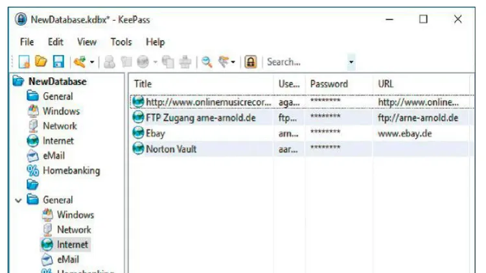
Task: Click the globe icon of onlinemusicrecor entry
Action: (138, 101)
